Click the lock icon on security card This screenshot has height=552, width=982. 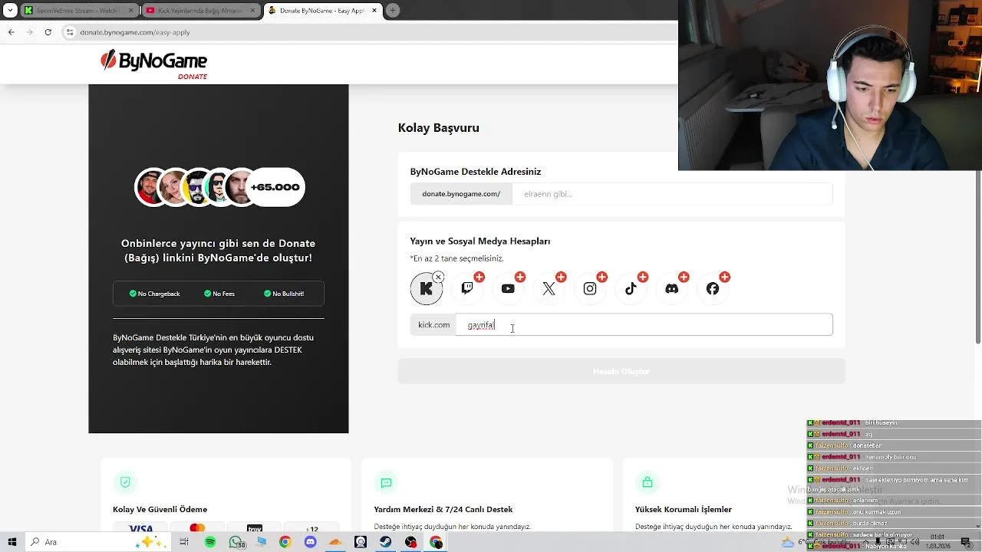[x=648, y=482]
